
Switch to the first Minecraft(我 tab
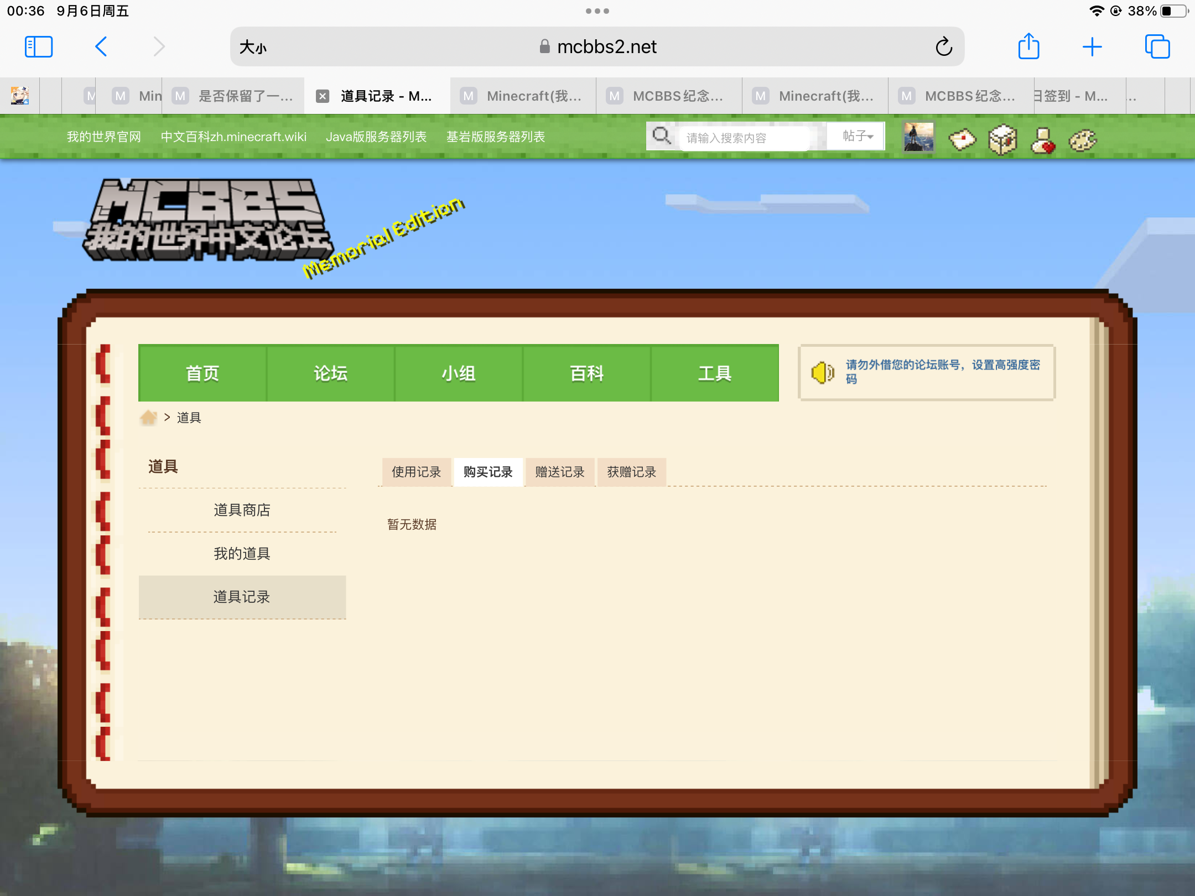pos(523,96)
